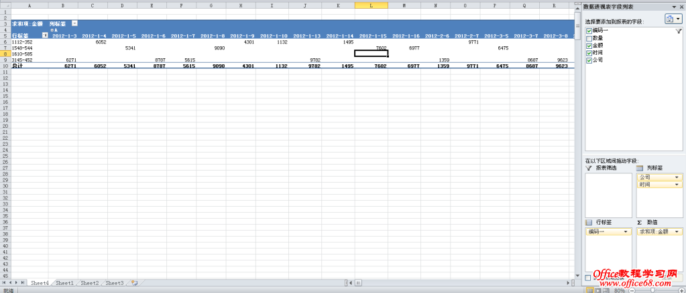Click value 7602 in row 1548-544
Screen dimensions: 686x293
click(x=381, y=48)
